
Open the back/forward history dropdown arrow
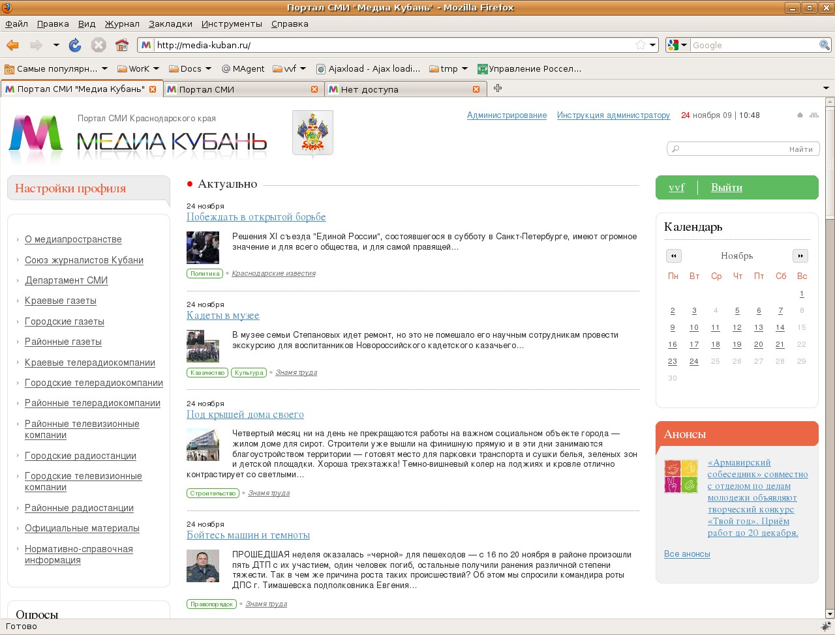click(x=56, y=45)
